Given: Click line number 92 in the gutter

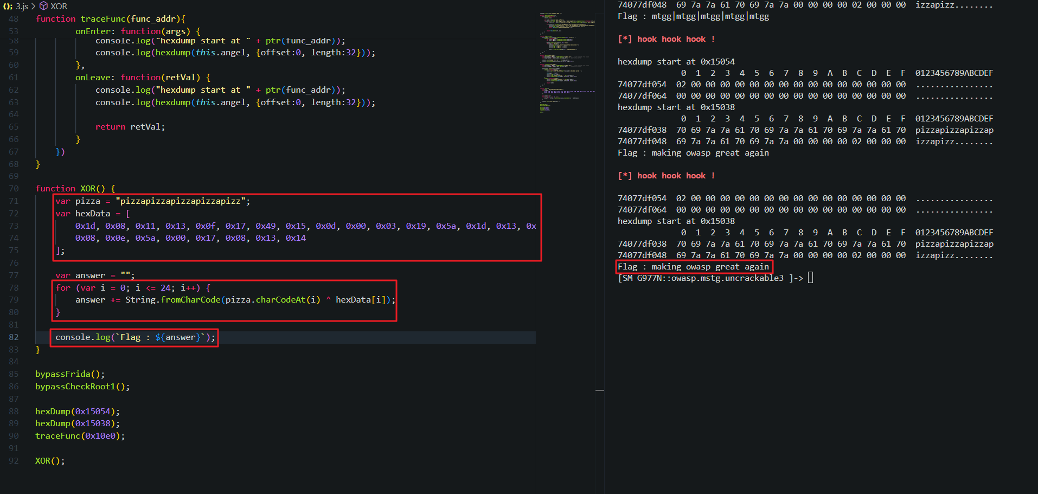Looking at the screenshot, I should 14,461.
